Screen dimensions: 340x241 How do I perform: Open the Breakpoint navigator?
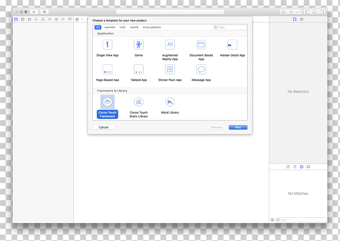tap(63, 19)
